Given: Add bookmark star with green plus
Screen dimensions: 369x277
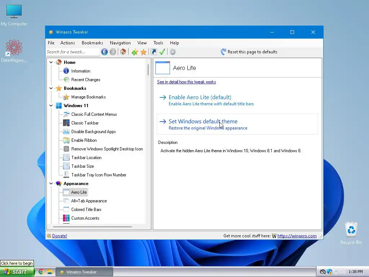Looking at the screenshot, I should point(135,52).
